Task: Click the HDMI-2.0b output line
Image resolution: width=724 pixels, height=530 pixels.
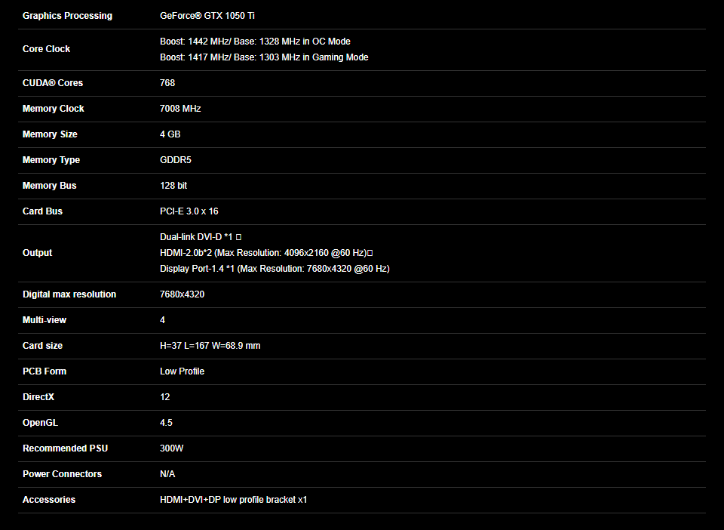Action: point(263,253)
